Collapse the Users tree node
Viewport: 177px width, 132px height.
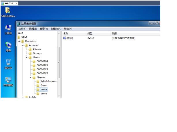click(27, 57)
